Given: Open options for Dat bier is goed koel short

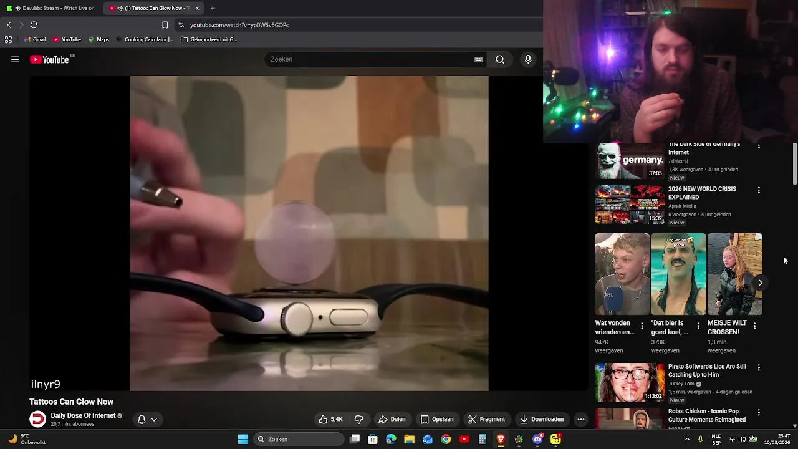Looking at the screenshot, I should [x=698, y=326].
